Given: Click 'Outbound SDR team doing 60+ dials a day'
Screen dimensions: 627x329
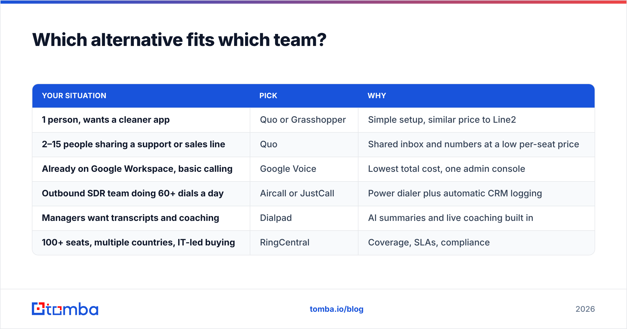Looking at the screenshot, I should pyautogui.click(x=133, y=193).
